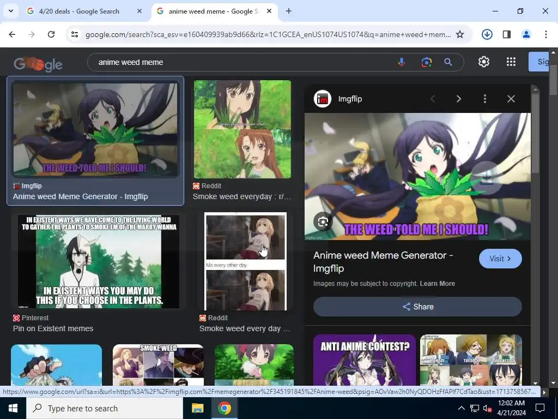Open the large preview meme image
The width and height of the screenshot is (558, 419).
click(x=417, y=176)
